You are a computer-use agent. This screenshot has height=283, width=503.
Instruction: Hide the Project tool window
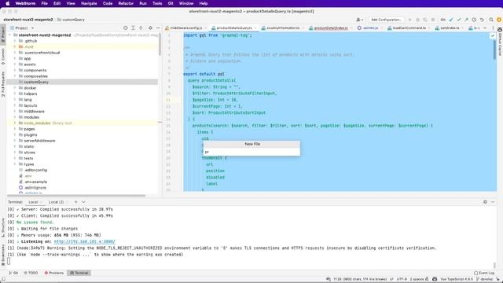coord(158,28)
